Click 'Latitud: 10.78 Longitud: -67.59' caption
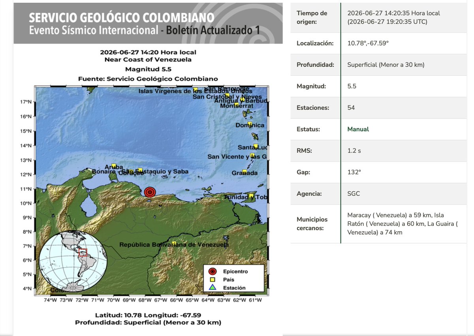 [148, 315]
